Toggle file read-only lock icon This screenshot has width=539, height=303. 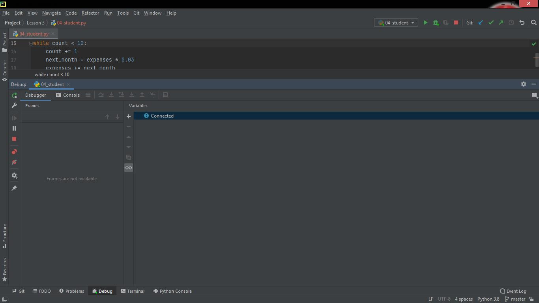pos(532,299)
